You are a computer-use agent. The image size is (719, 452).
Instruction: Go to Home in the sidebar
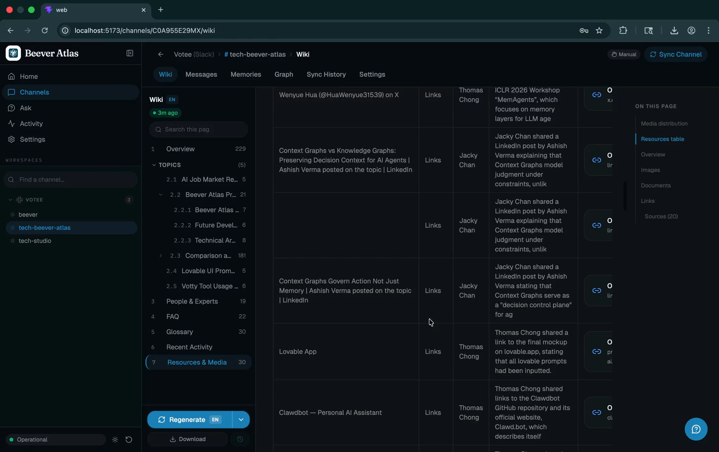click(70, 76)
